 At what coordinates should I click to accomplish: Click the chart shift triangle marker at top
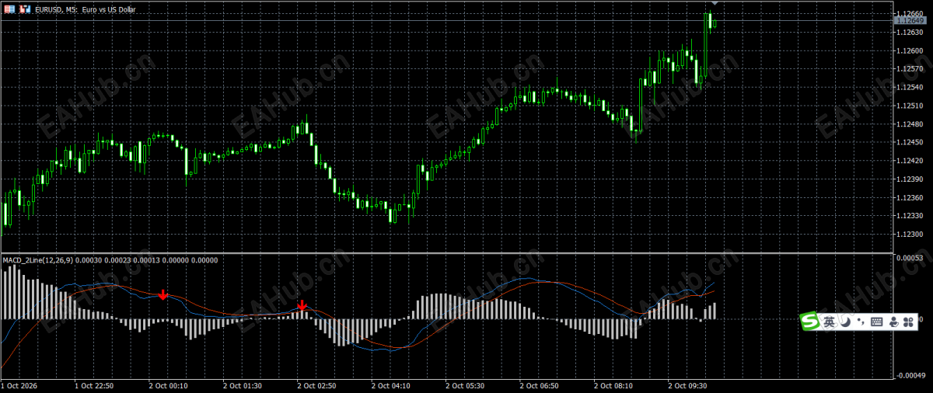[714, 4]
